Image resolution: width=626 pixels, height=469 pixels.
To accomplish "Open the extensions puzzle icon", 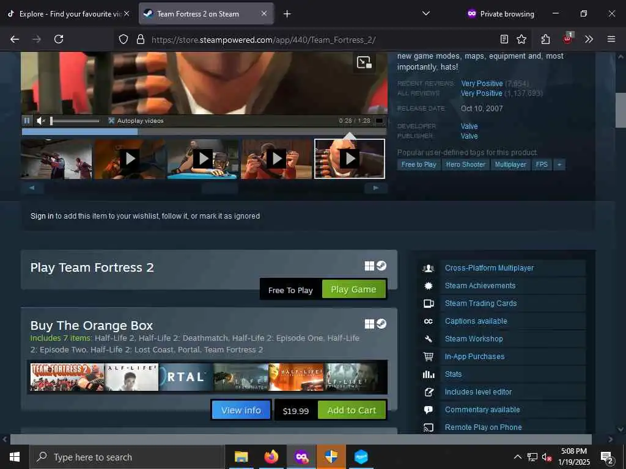I will tap(545, 39).
